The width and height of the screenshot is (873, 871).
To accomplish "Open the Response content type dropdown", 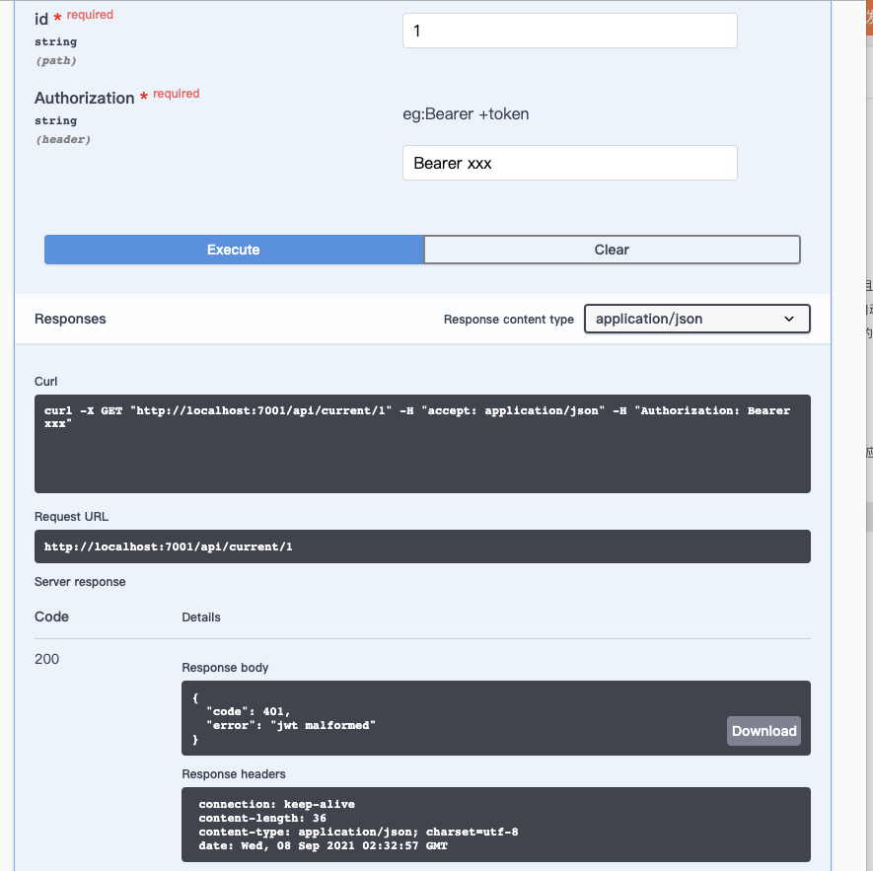I will point(696,319).
